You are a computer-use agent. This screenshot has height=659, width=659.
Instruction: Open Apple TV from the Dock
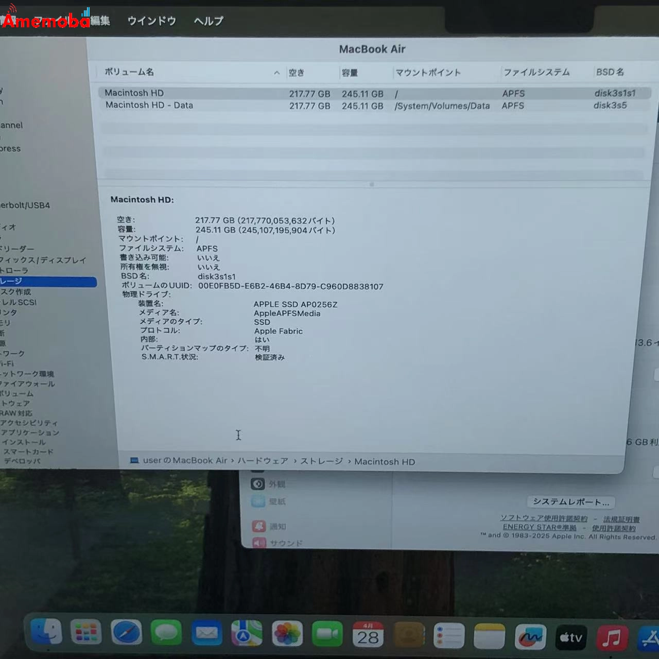click(570, 634)
